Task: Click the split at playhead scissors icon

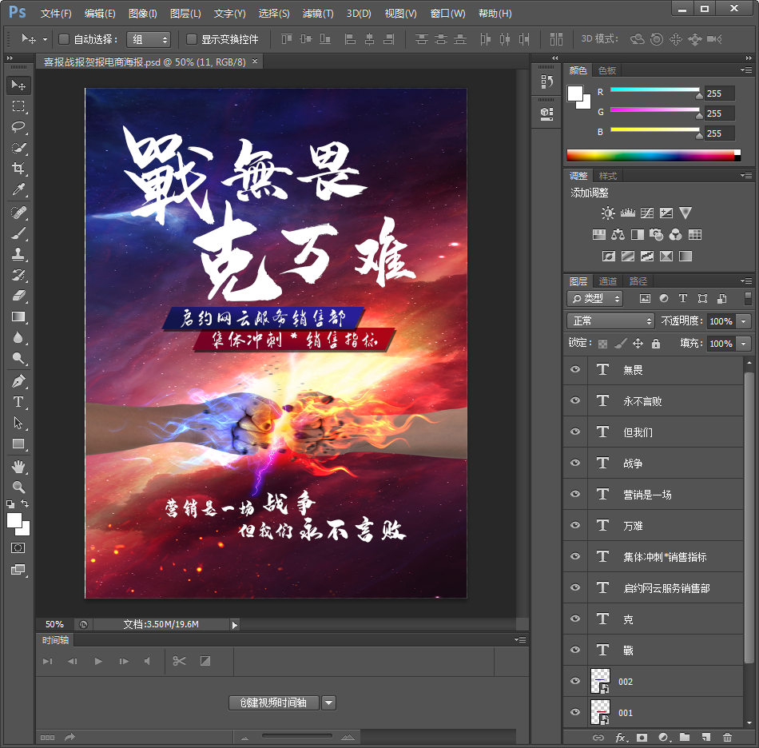Action: point(179,661)
